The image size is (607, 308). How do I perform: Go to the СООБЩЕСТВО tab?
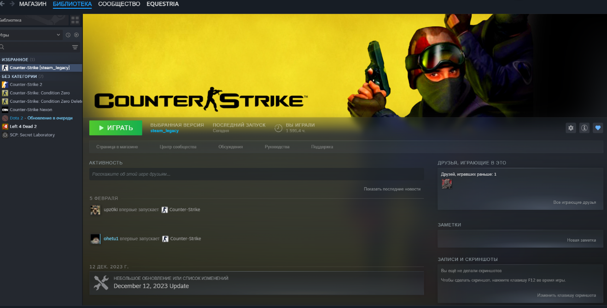point(119,4)
